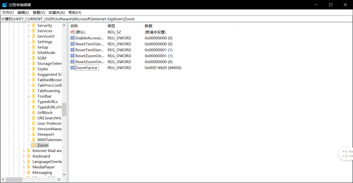The image size is (353, 183).
Task: Click the Services folder icon
Action: coord(34,31)
